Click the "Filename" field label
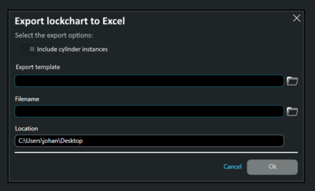The image size is (315, 191). [x=27, y=99]
